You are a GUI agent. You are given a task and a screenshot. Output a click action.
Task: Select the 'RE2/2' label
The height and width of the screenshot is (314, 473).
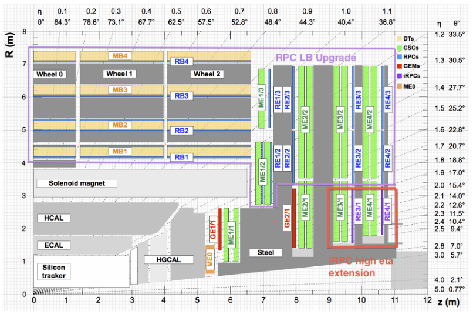[x=287, y=158]
